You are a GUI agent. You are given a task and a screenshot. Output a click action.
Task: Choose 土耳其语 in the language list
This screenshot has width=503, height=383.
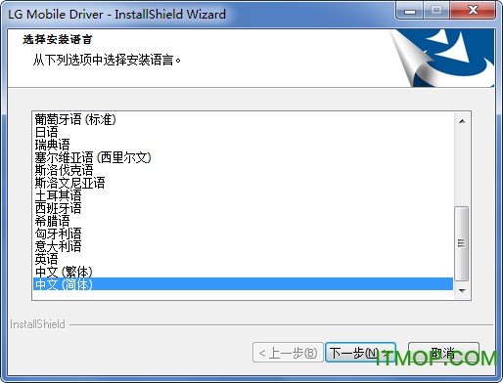[243, 195]
